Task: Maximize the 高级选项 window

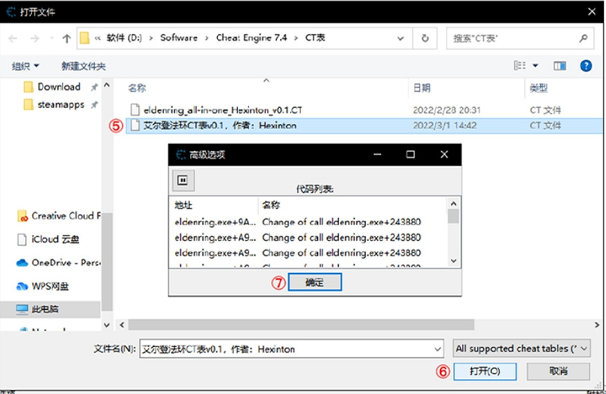Action: [410, 154]
